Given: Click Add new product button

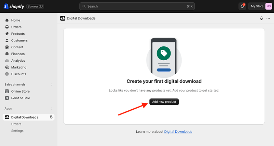Looking at the screenshot, I should pyautogui.click(x=164, y=102).
